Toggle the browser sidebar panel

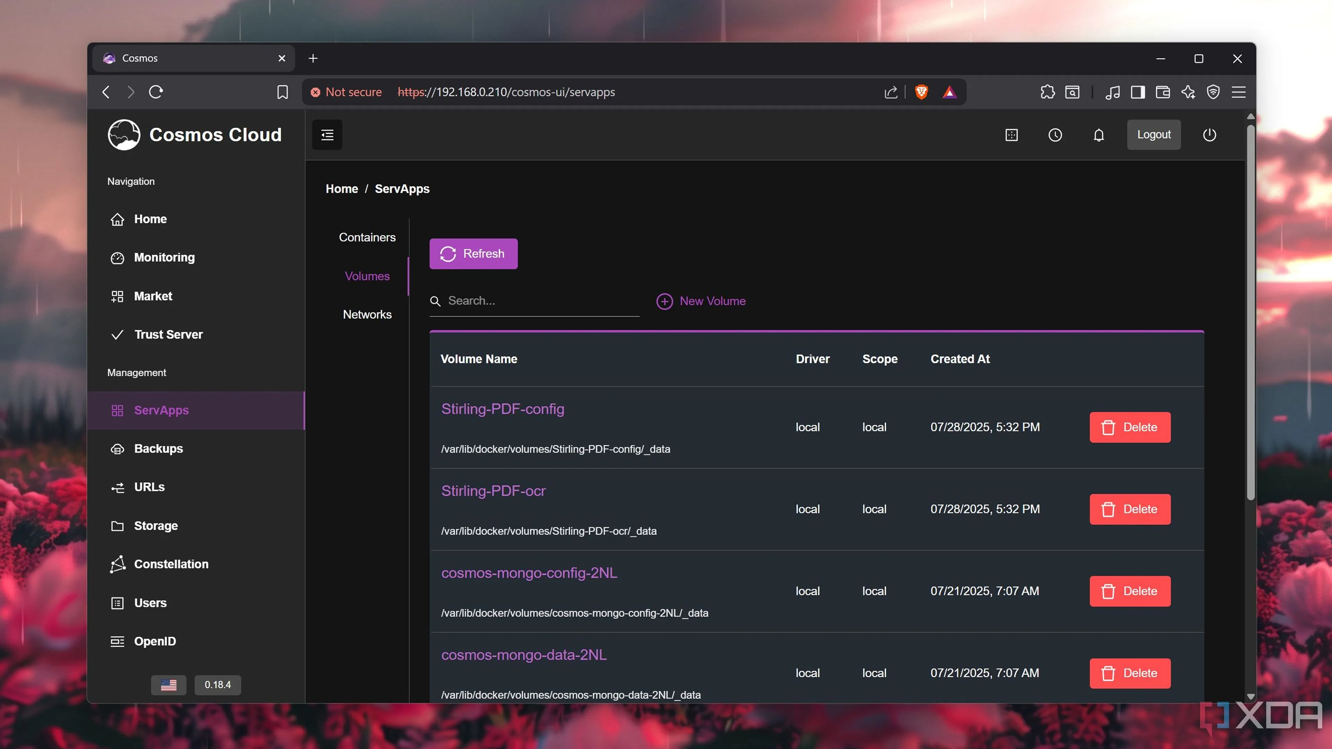[1138, 92]
